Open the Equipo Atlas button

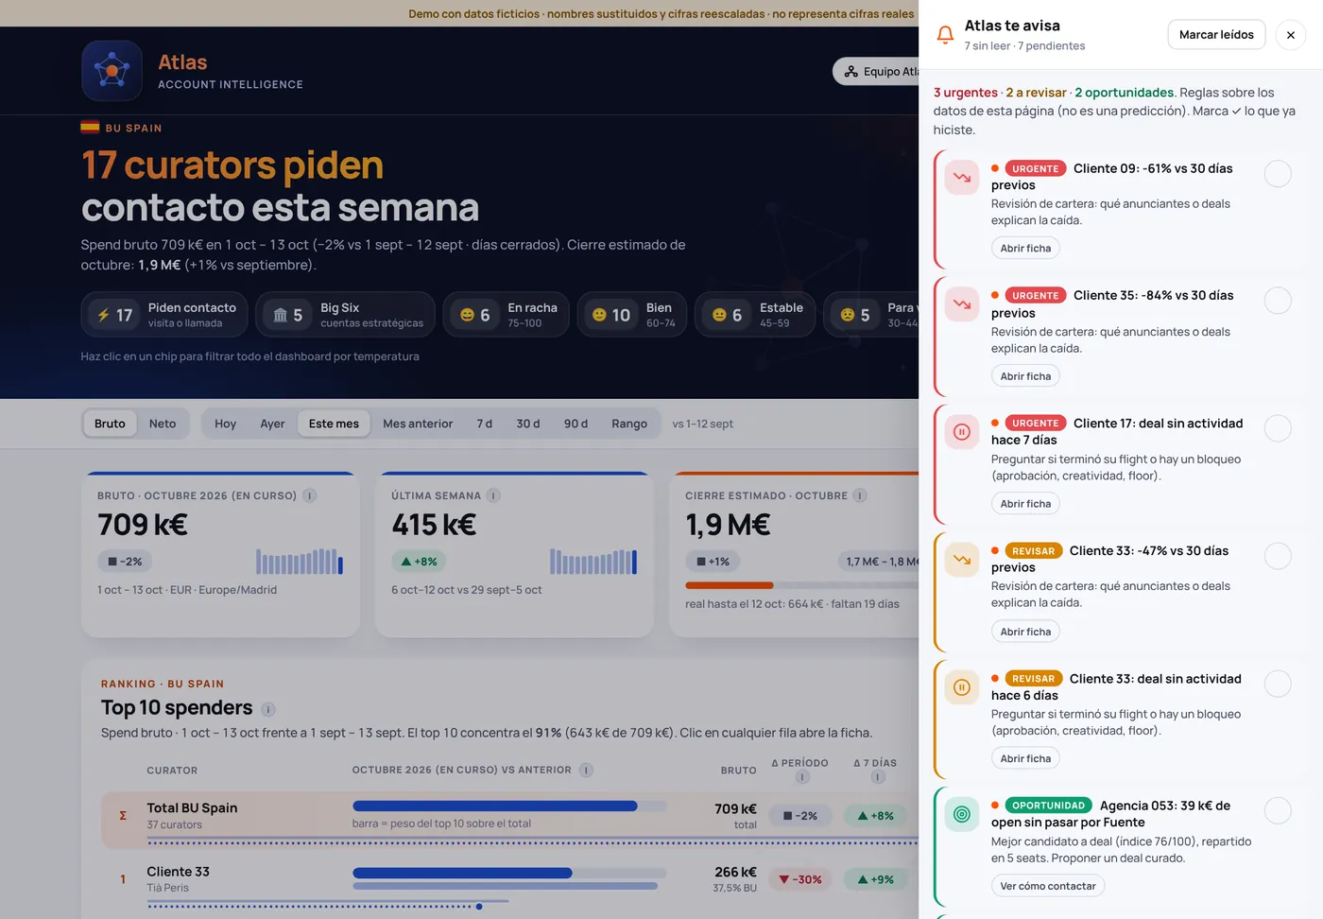(877, 71)
